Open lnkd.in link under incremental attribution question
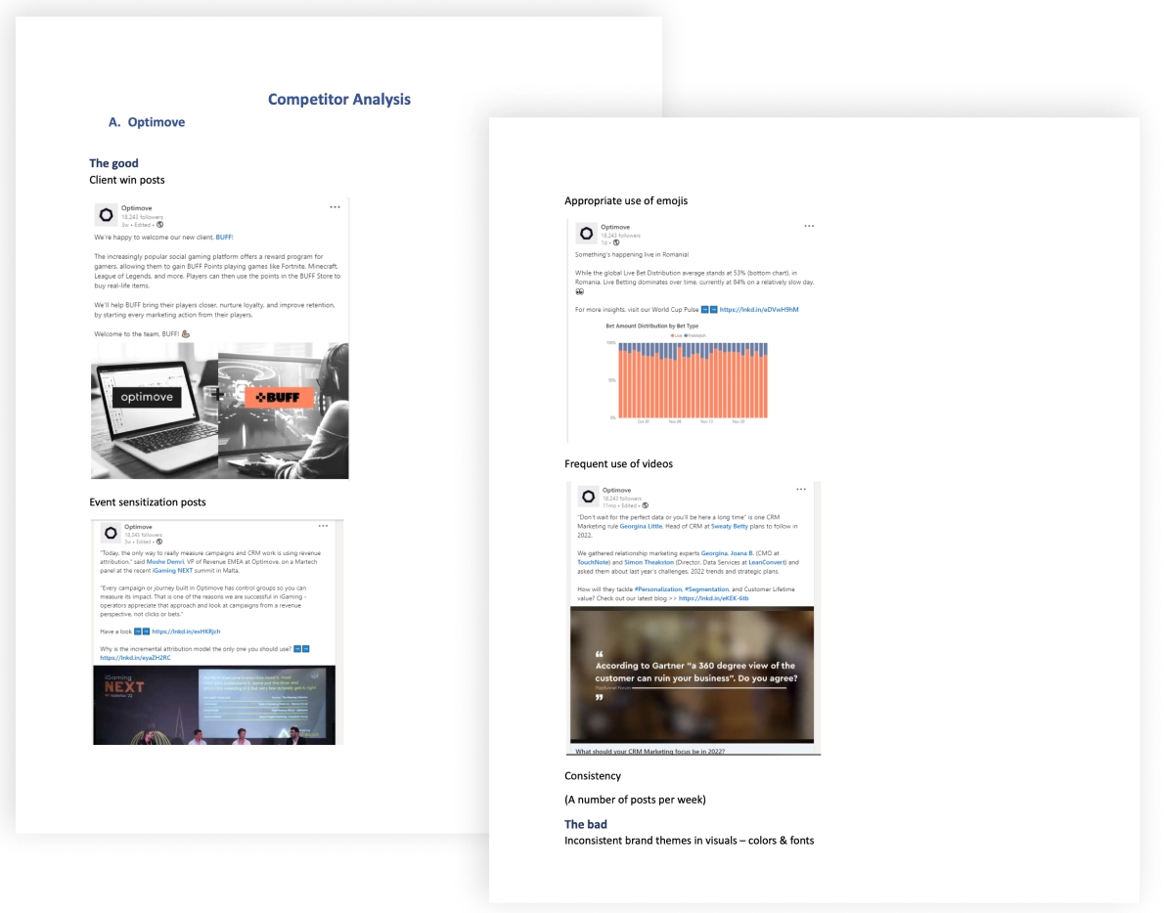Image resolution: width=1164 pixels, height=913 pixels. 135,658
